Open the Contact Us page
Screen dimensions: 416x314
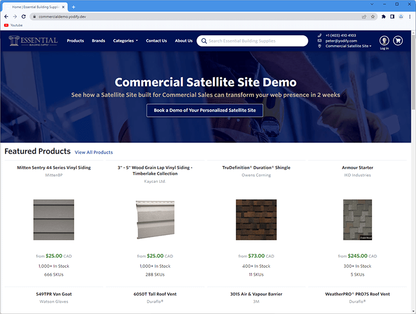[156, 40]
